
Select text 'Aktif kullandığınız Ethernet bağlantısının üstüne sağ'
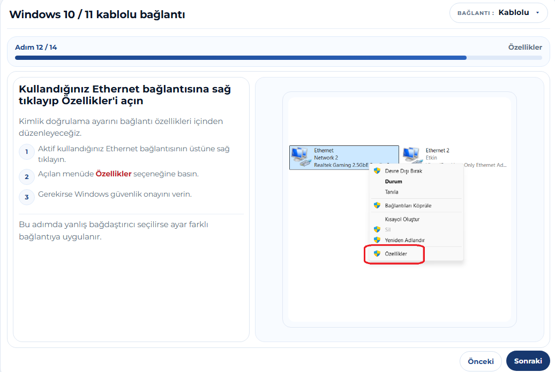point(134,149)
